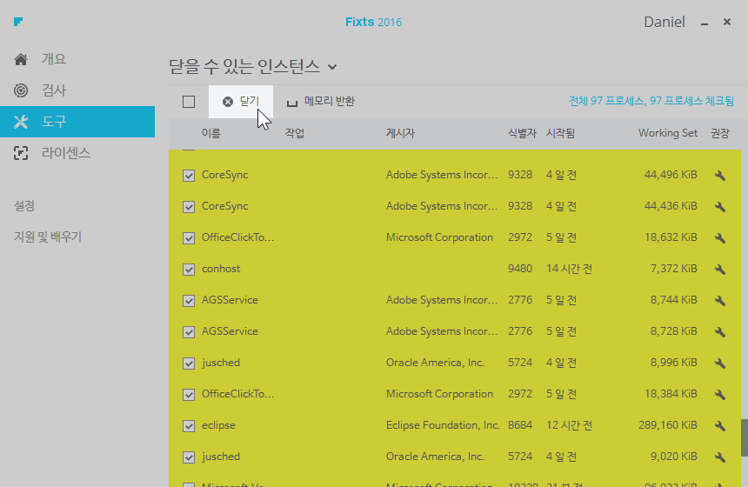Uncheck the eclipse process checkbox

point(189,425)
